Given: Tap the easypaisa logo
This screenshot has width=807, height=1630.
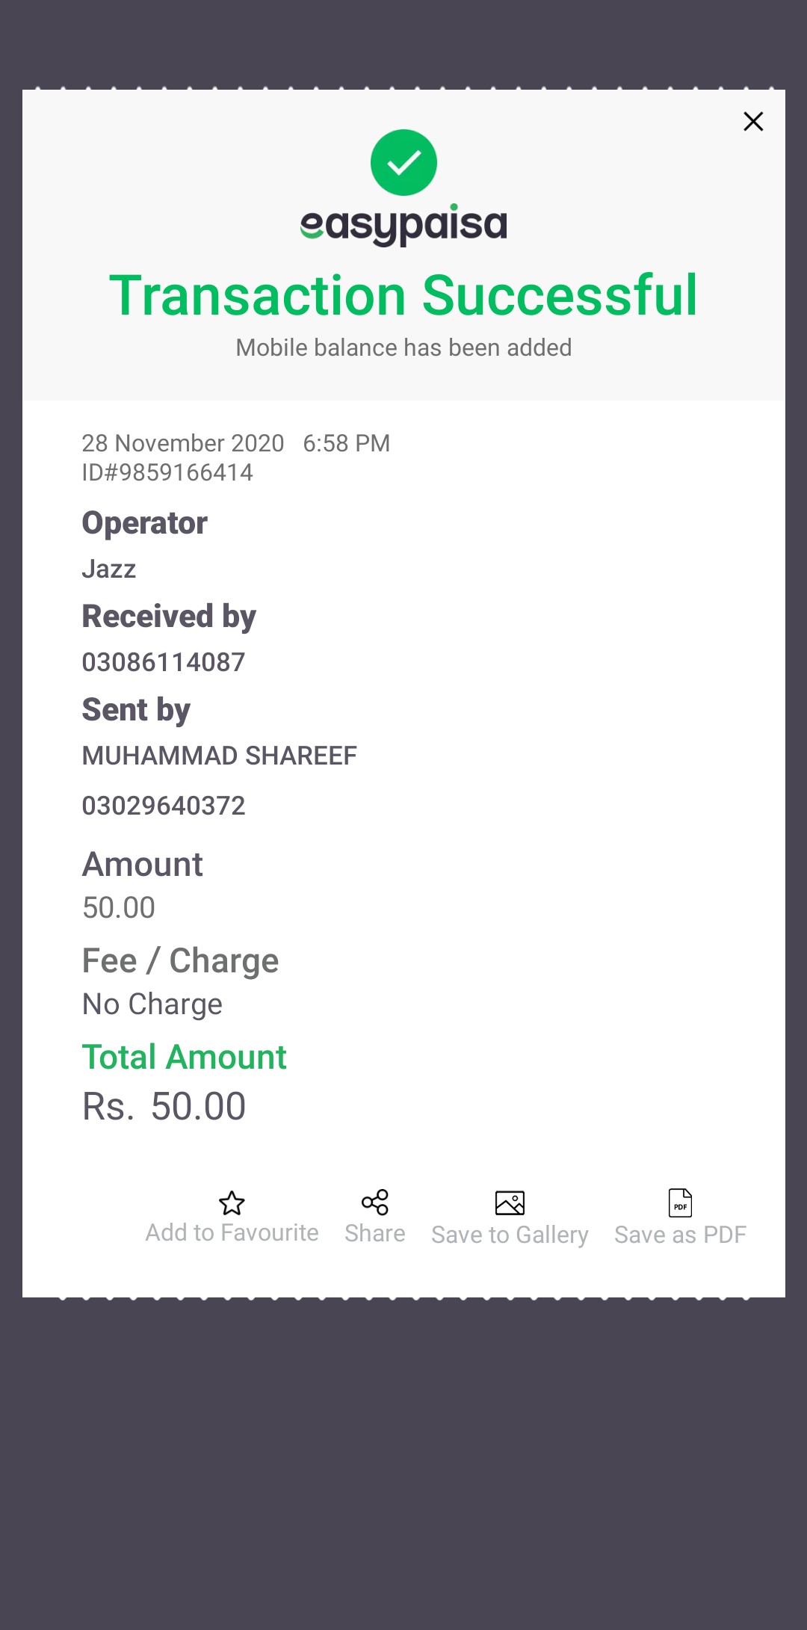Looking at the screenshot, I should pos(403,224).
